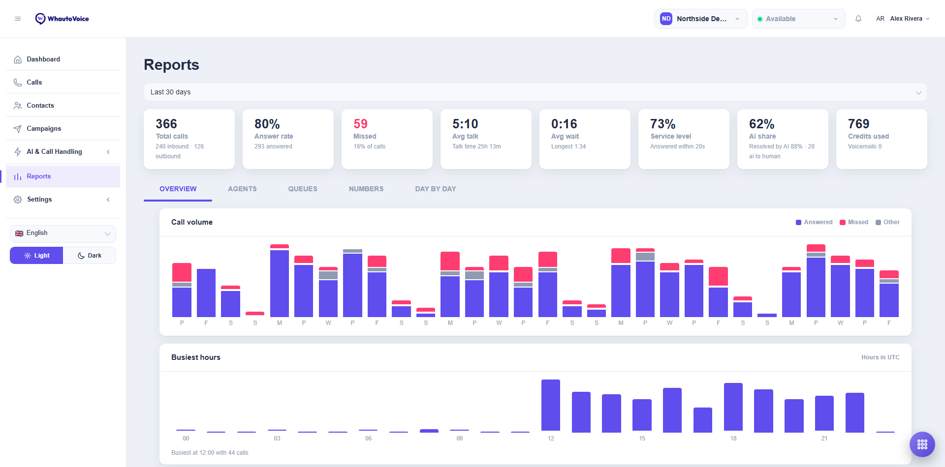Switch theme to Light mode
945x467 pixels.
click(x=36, y=256)
